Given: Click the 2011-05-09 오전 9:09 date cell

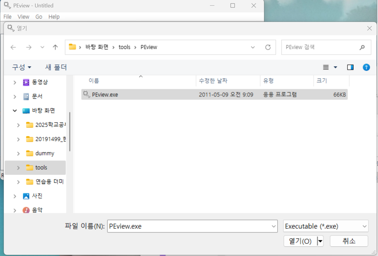Looking at the screenshot, I should (x=226, y=95).
